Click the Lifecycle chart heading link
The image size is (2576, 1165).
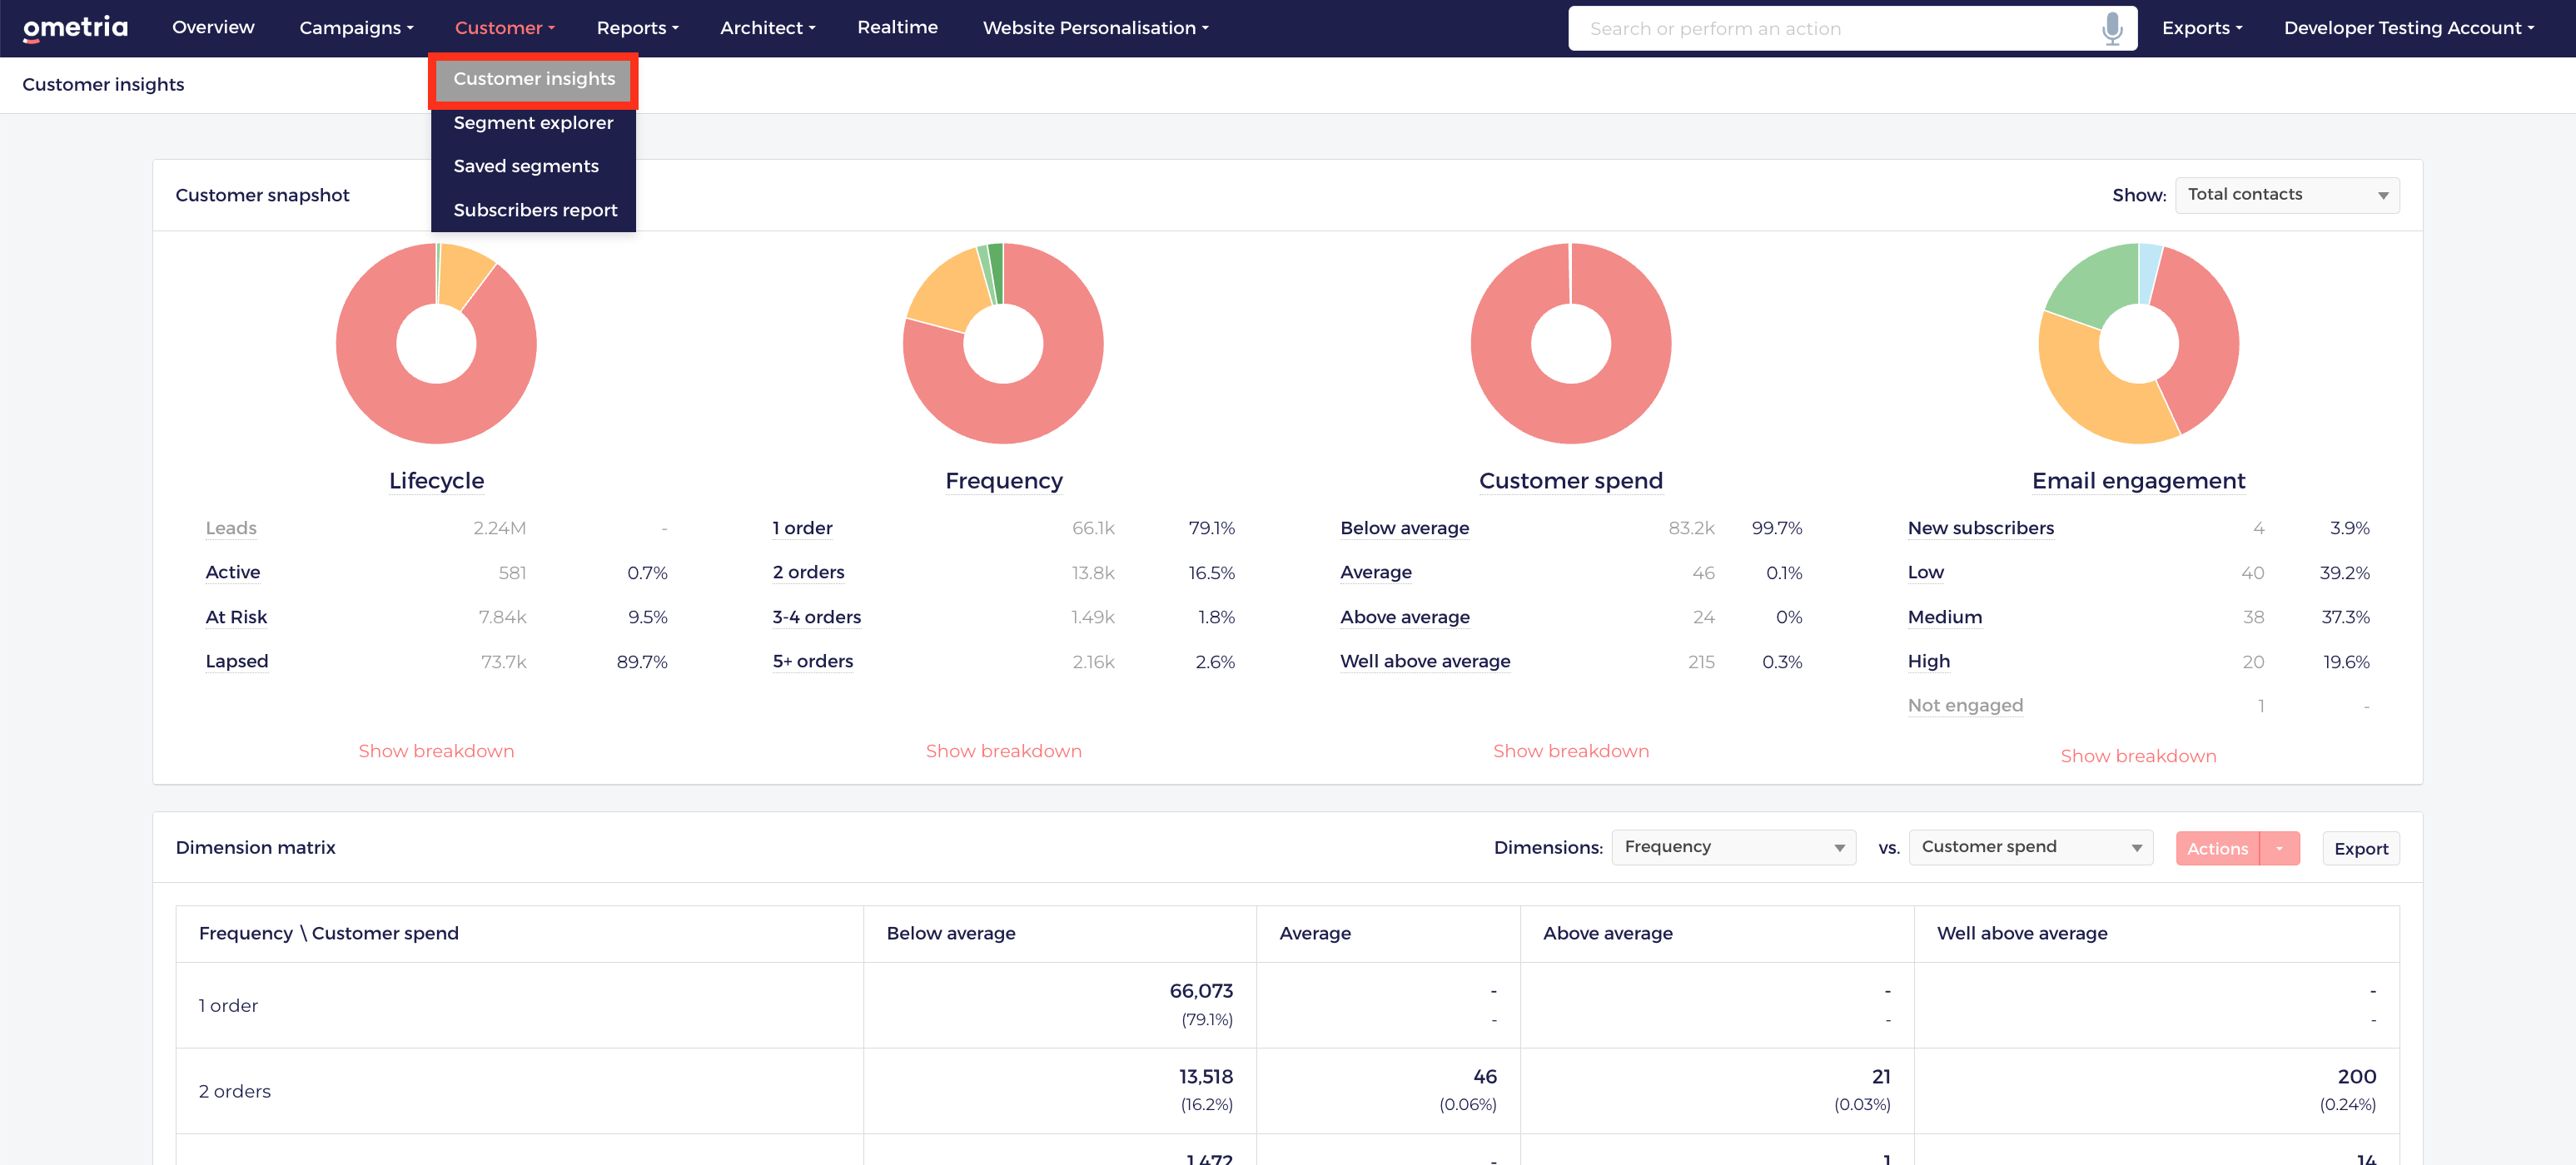(x=436, y=481)
